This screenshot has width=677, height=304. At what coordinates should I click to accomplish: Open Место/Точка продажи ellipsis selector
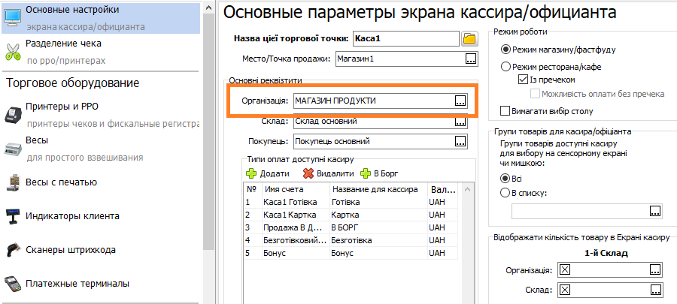tap(471, 59)
